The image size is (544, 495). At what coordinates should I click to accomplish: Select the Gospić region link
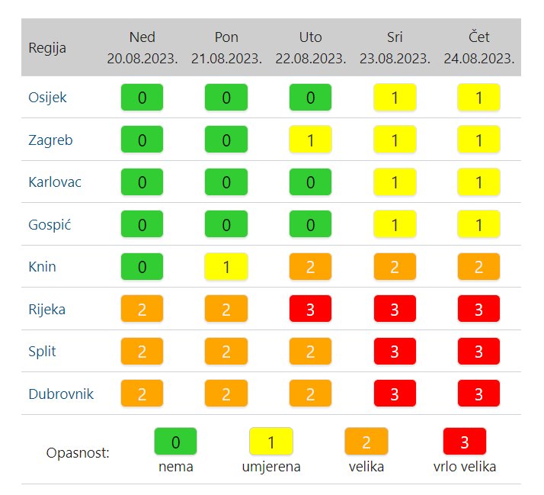[50, 225]
